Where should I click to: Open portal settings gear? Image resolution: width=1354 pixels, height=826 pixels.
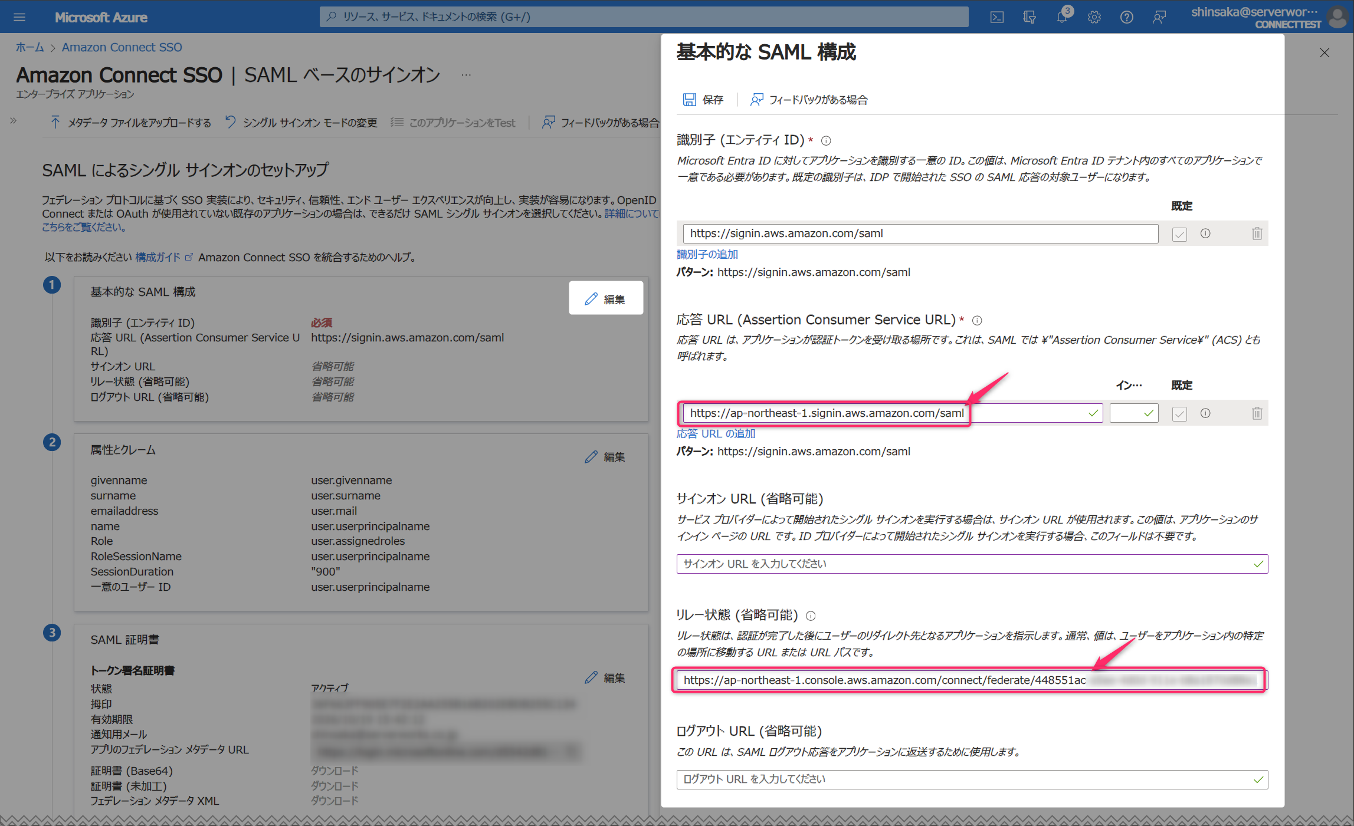1094,17
